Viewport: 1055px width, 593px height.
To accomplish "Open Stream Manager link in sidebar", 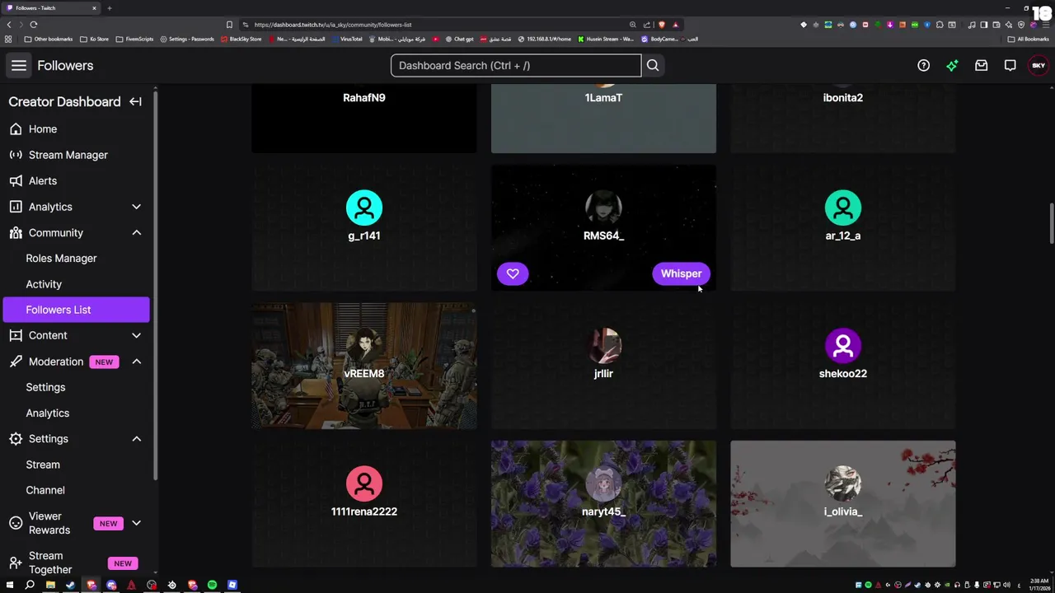I will point(68,155).
